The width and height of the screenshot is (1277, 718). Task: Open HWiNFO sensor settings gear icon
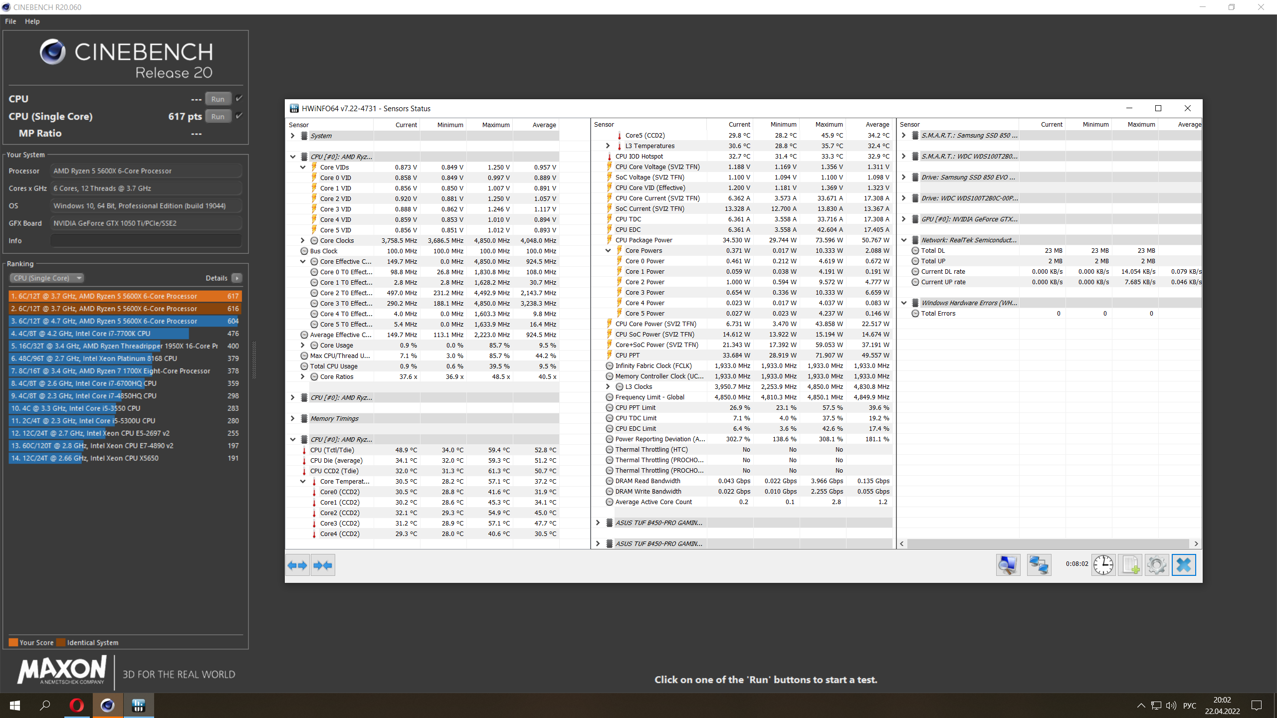tap(1156, 565)
